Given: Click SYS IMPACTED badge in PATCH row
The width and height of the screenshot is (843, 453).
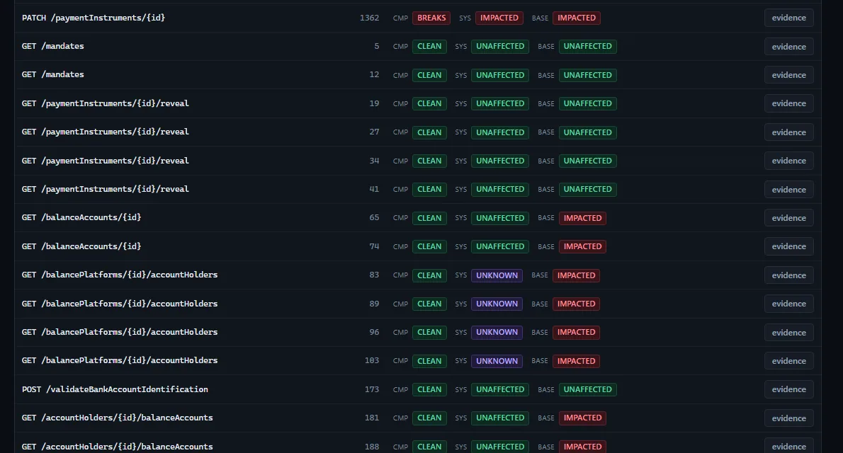Looking at the screenshot, I should (x=499, y=18).
